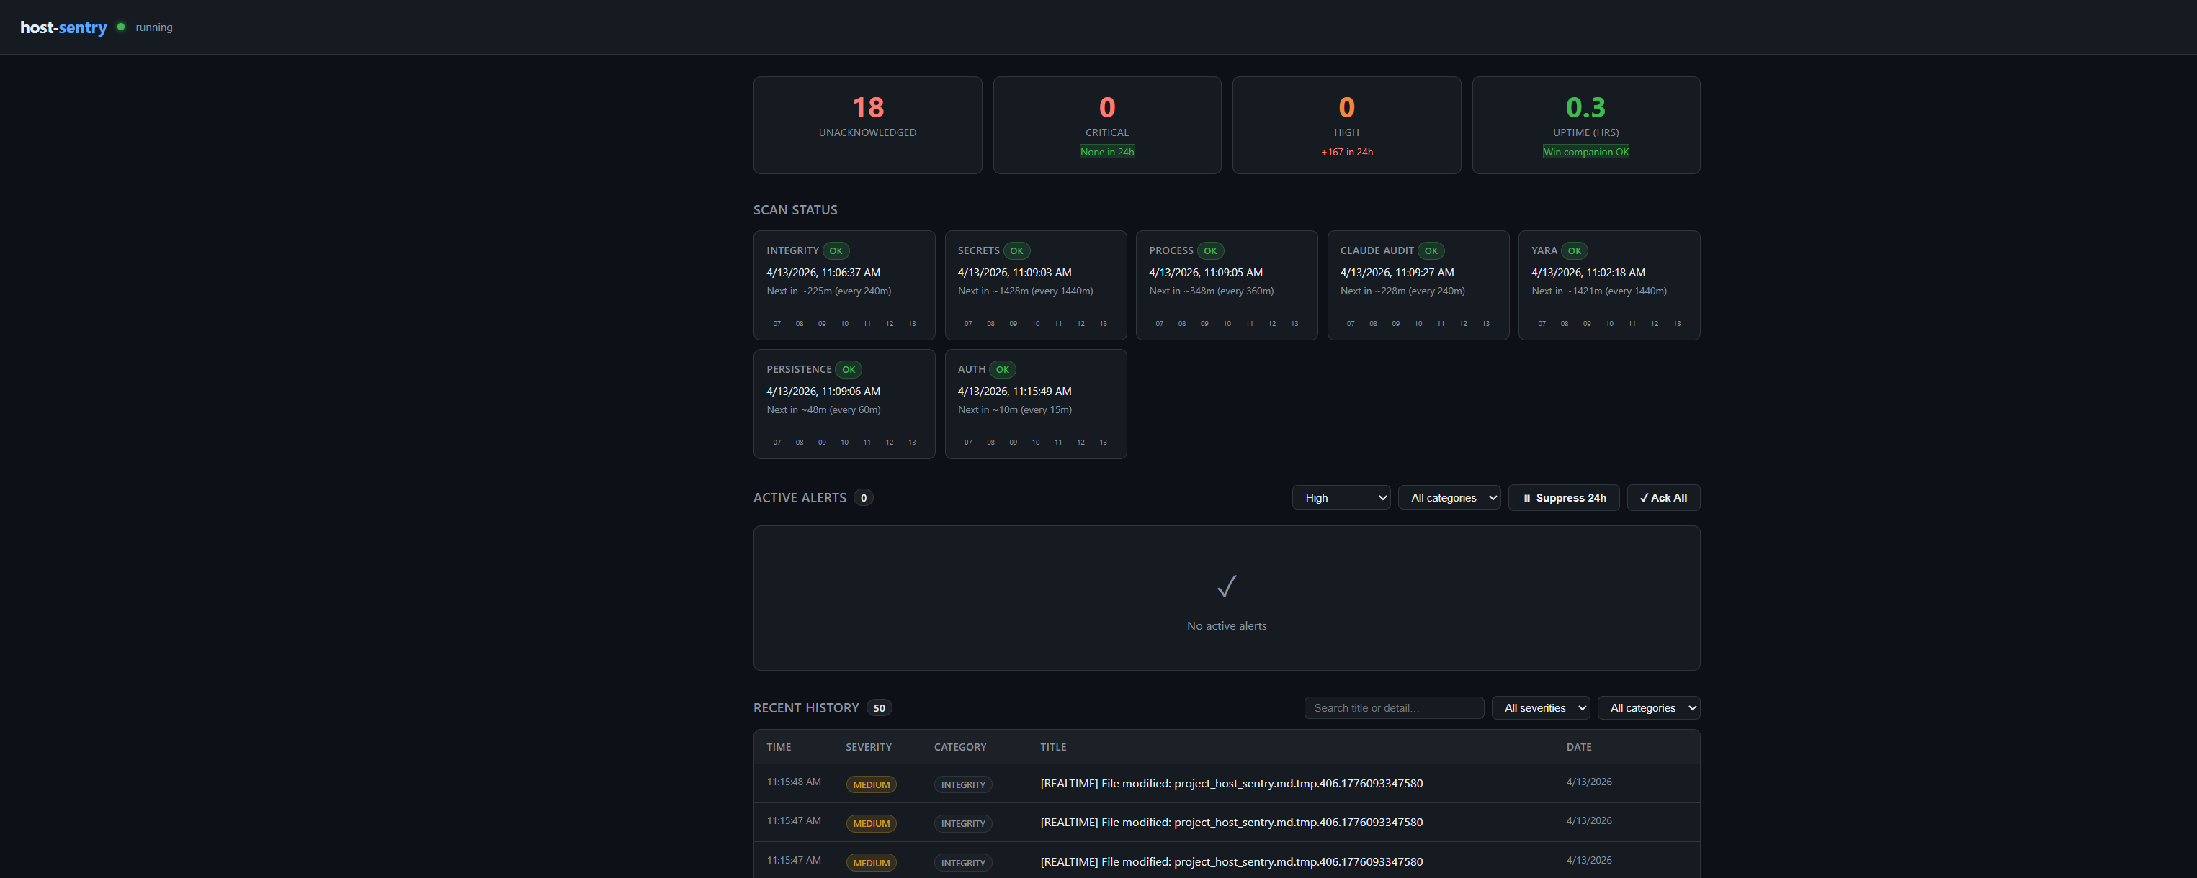
Task: Open the All categories dropdown beside Suppress 24h
Action: [1449, 497]
